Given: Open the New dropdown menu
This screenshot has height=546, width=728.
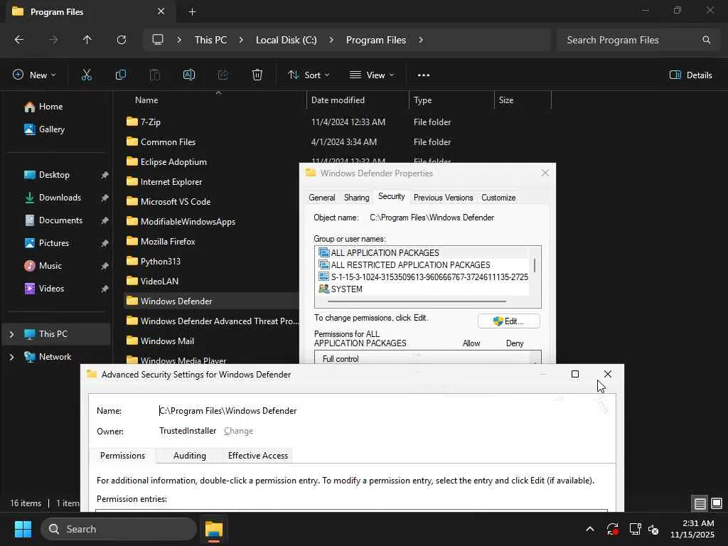Looking at the screenshot, I should (x=34, y=75).
